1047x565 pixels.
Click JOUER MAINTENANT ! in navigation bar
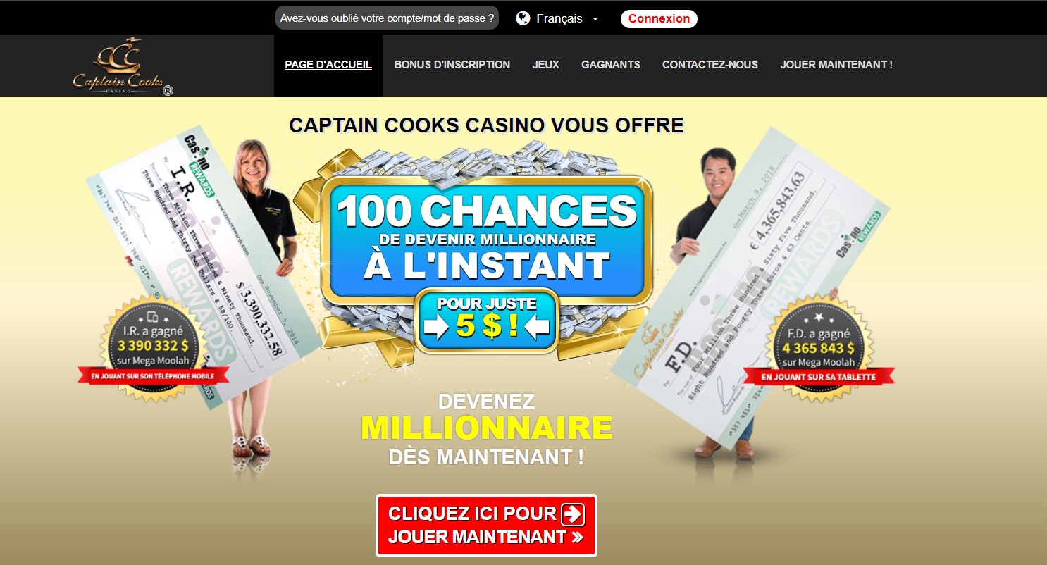(836, 65)
